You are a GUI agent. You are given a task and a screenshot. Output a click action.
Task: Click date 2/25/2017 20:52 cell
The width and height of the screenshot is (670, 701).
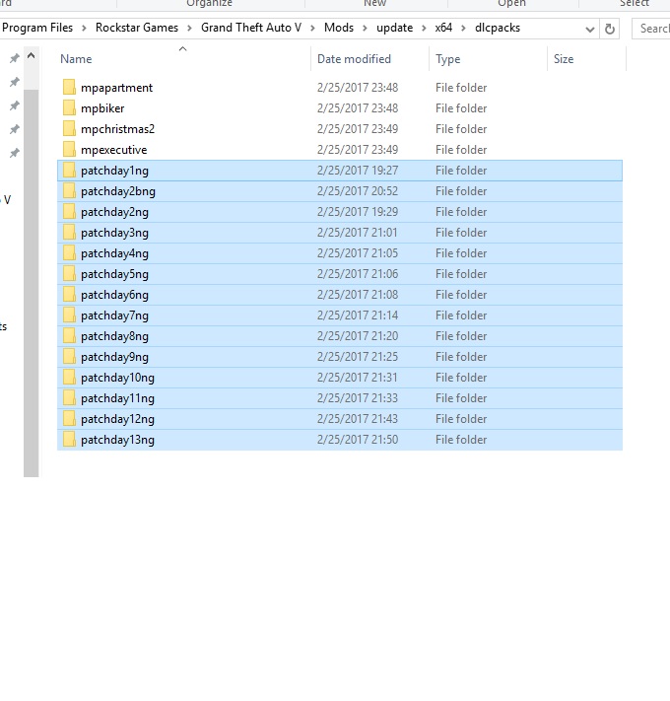click(x=358, y=191)
